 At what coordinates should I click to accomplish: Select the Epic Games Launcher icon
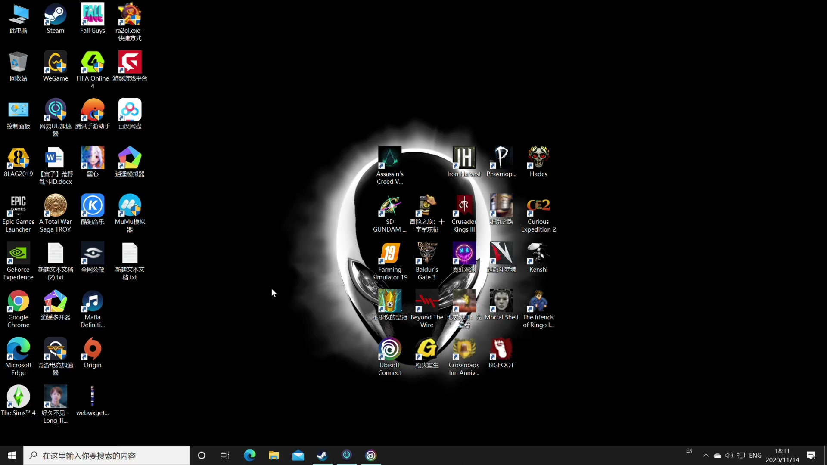(x=19, y=213)
